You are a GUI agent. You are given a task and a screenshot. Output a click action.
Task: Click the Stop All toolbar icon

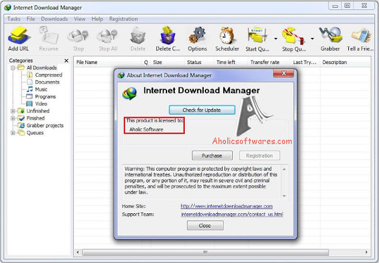coord(108,36)
